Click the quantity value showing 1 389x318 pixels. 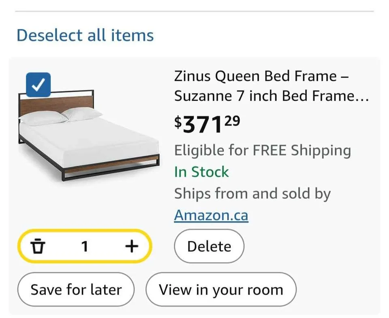pyautogui.click(x=85, y=246)
